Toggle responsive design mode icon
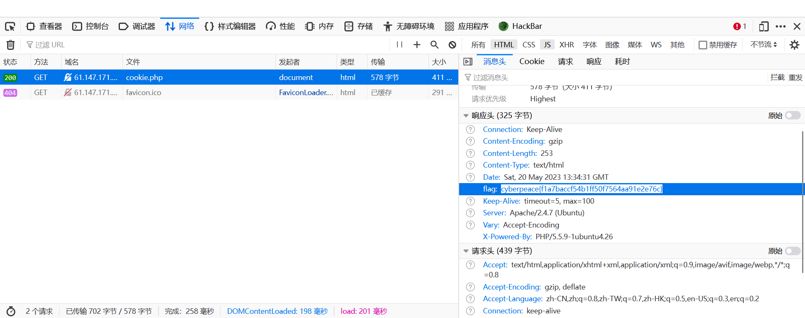The height and width of the screenshot is (318, 805). 763,26
